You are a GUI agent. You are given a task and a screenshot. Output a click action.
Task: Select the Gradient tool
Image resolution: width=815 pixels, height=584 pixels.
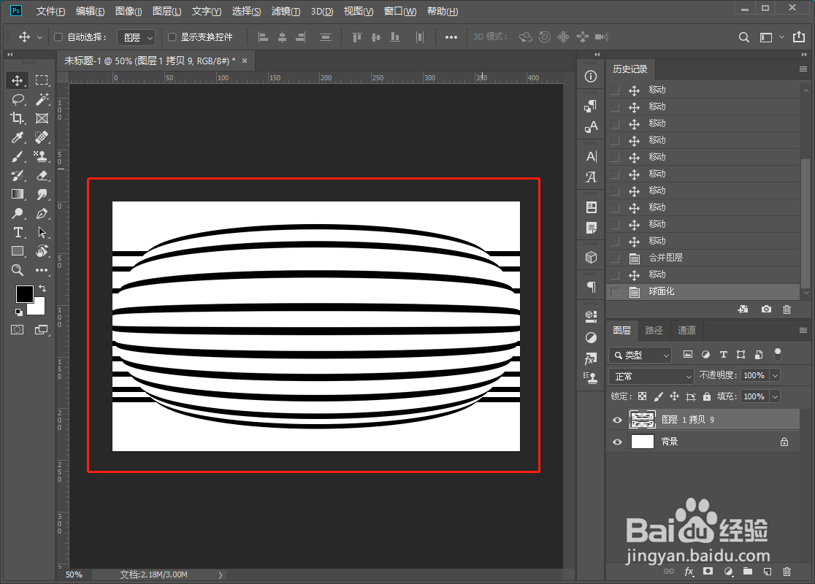[x=18, y=194]
